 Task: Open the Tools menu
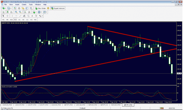pyautogui.click(x=31, y=5)
